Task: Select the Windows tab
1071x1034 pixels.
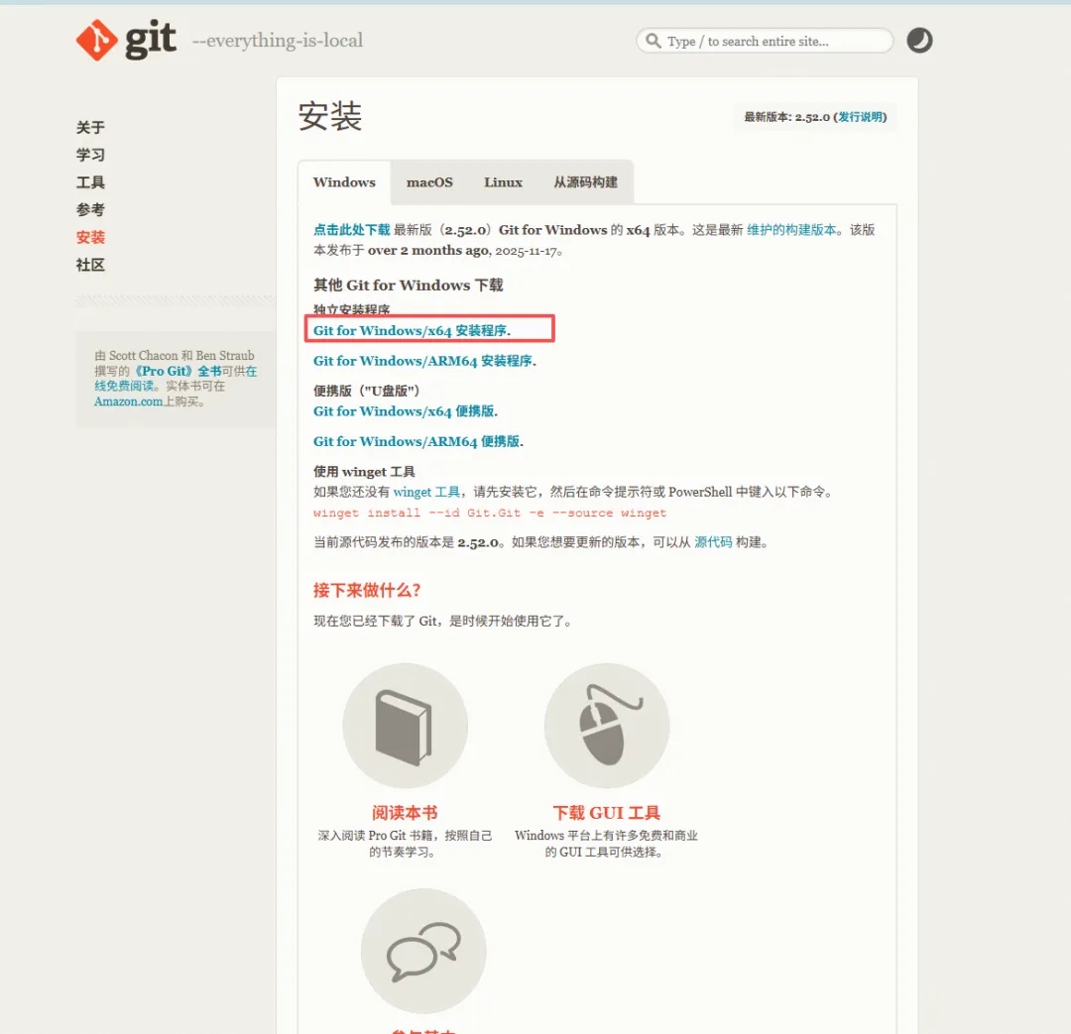Action: [344, 182]
